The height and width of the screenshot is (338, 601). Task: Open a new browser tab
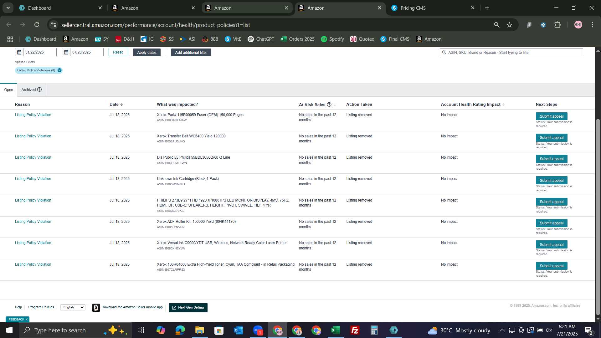[487, 8]
